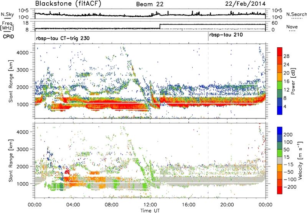Click the gray segment of the velocity color bar
This screenshot has width=307, height=213.
(x=280, y=161)
